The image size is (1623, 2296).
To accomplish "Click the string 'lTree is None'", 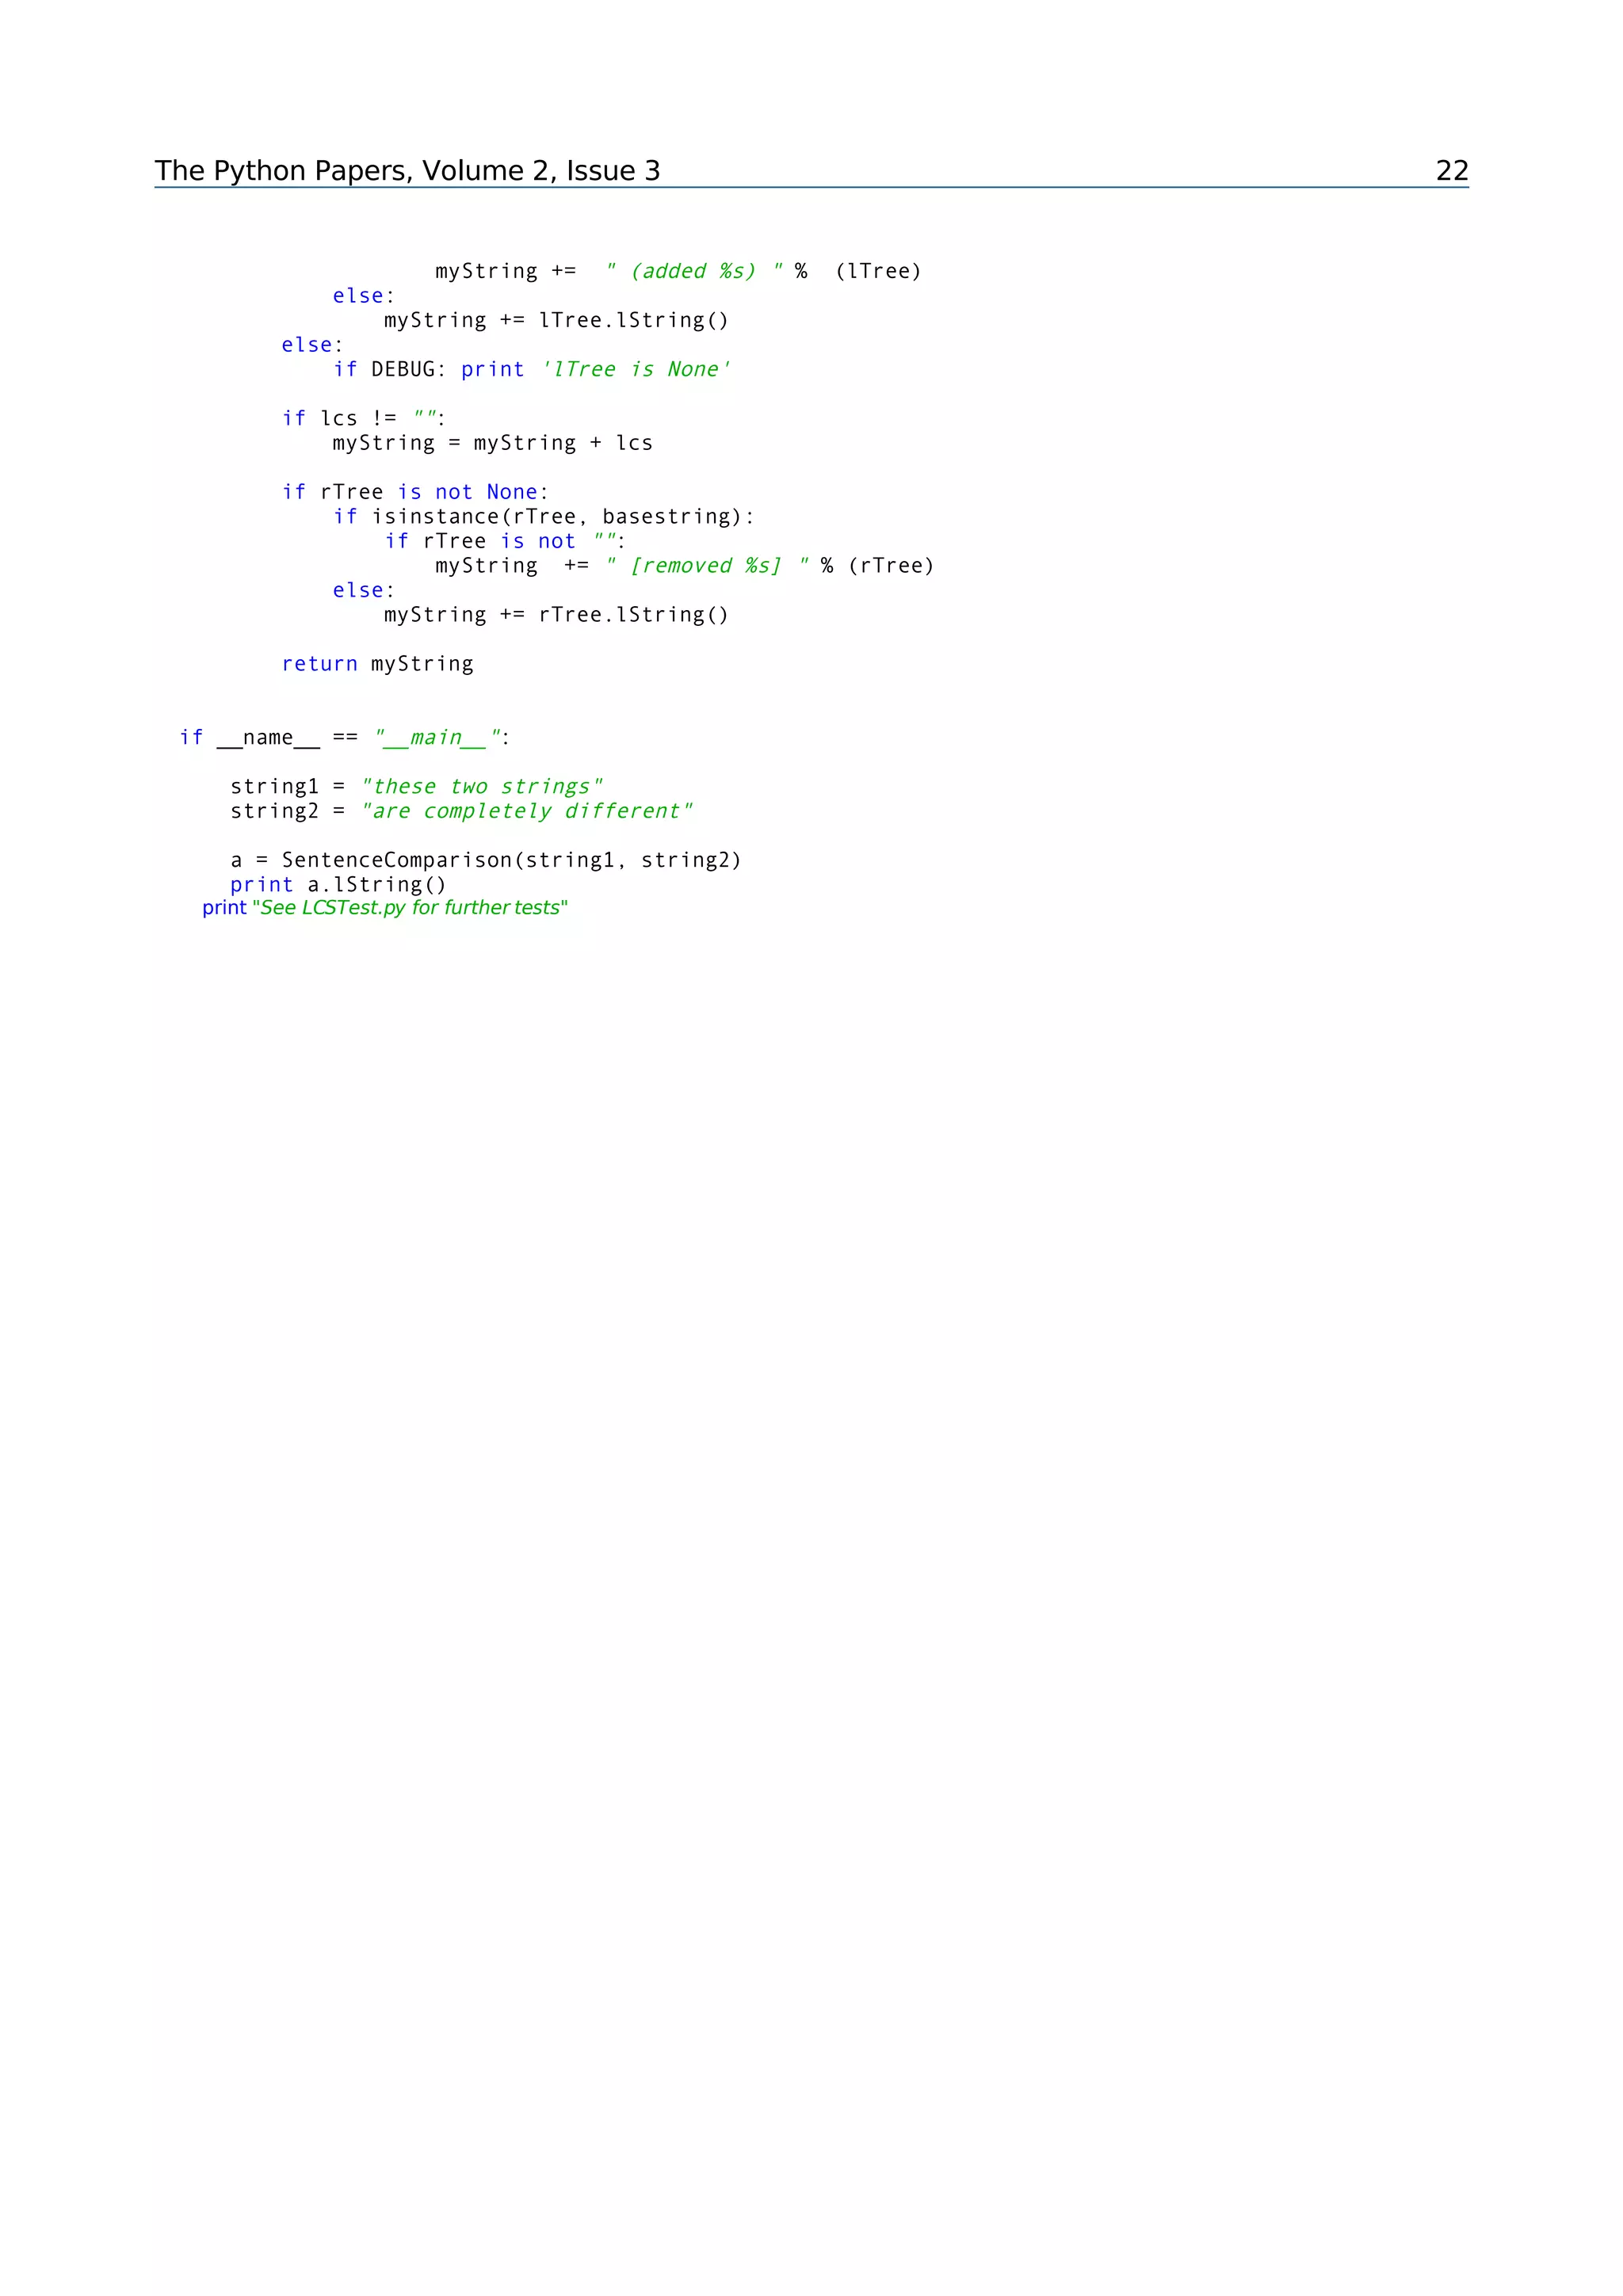I will (x=636, y=369).
